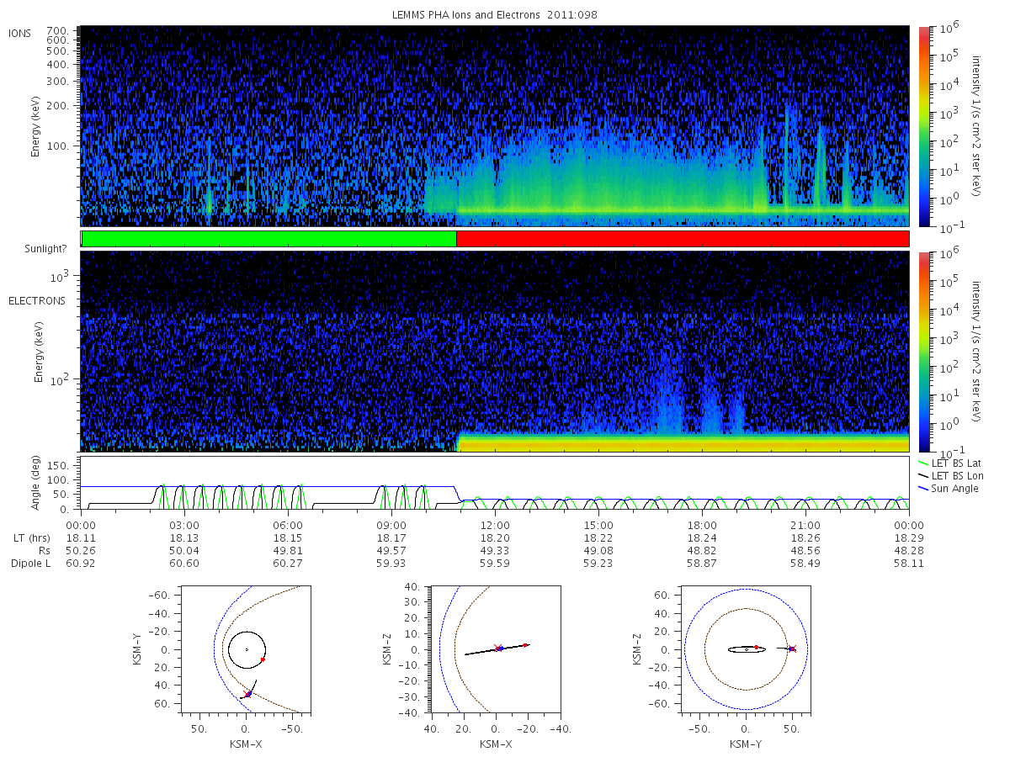Click the red marker in the KSM-Y/KSM-Z plot
Screen dimensions: 1010x757
click(756, 647)
